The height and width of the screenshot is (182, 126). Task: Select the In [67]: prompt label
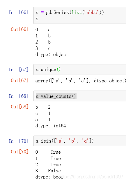20,70
